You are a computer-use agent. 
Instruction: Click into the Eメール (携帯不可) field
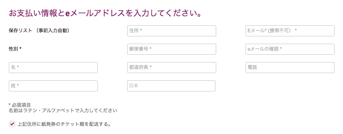290,31
